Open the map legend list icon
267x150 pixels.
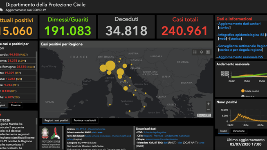point(195,52)
